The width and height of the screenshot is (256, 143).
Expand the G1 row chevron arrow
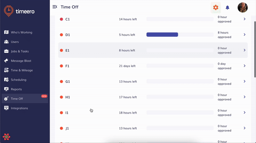(244, 81)
